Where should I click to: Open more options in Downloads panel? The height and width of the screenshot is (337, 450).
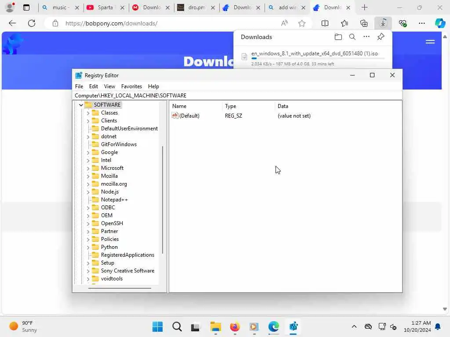click(366, 37)
